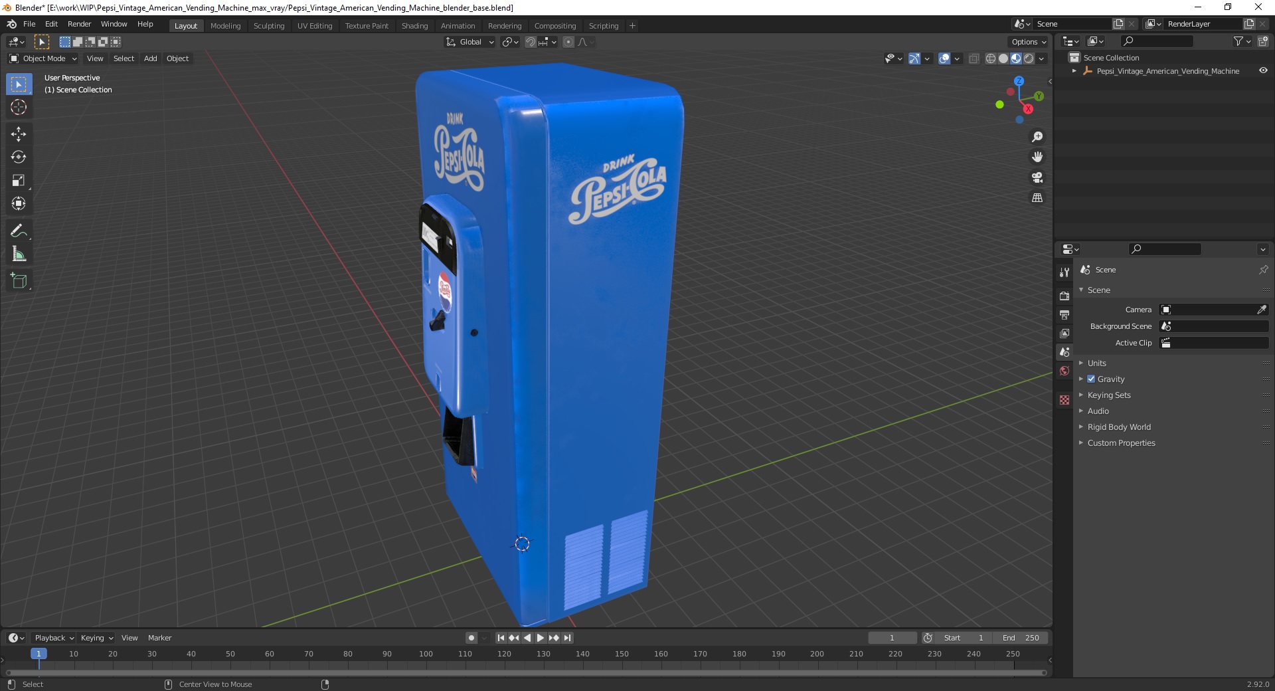The height and width of the screenshot is (691, 1275).
Task: Expand Pepsi_Vintage_American_Vending_Machine collection
Action: (1074, 71)
